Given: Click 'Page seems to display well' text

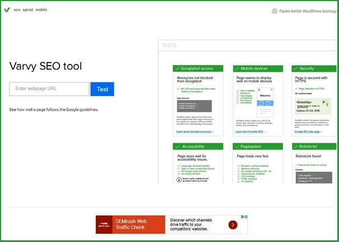Looking at the screenshot, I should tap(254, 80).
